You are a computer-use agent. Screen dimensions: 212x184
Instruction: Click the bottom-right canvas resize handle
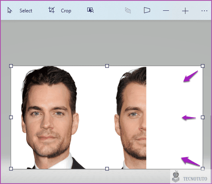[x=202, y=168]
